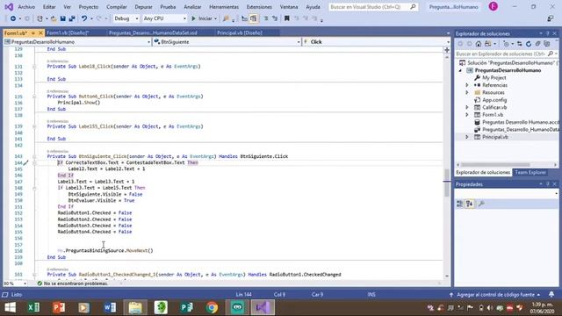Click the Show All Files icon in Solution Explorer
This screenshot has width=562, height=316.
coord(546,44)
